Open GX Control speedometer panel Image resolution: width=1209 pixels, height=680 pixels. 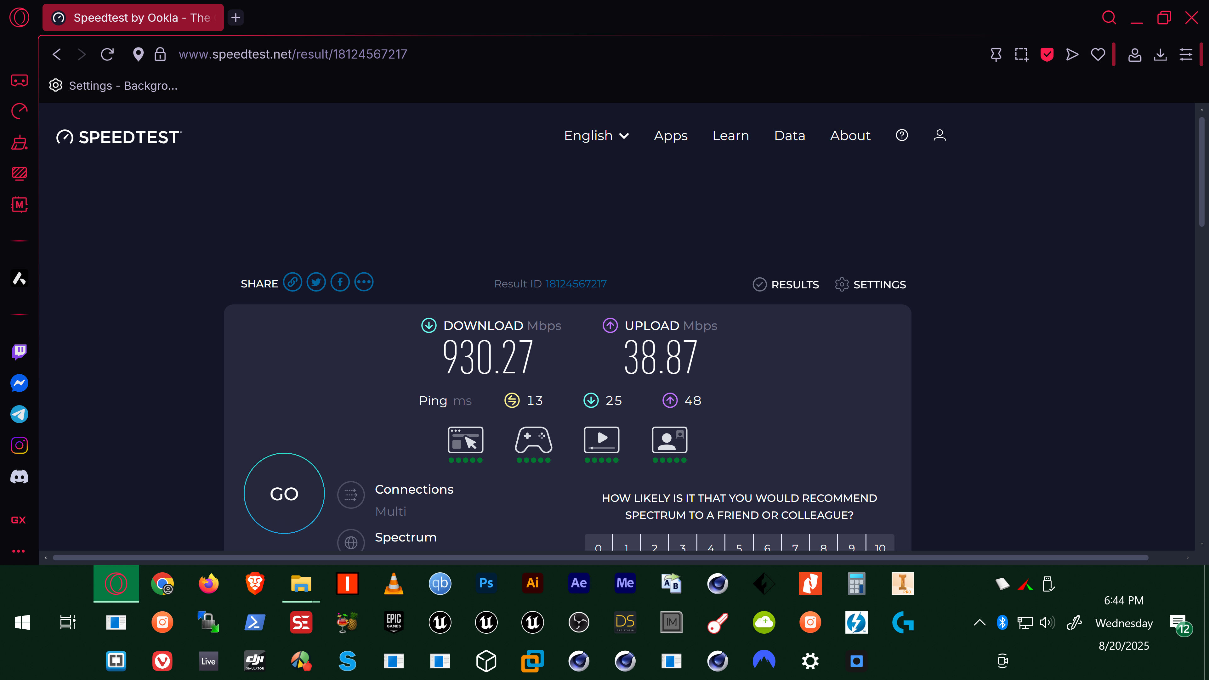point(19,111)
